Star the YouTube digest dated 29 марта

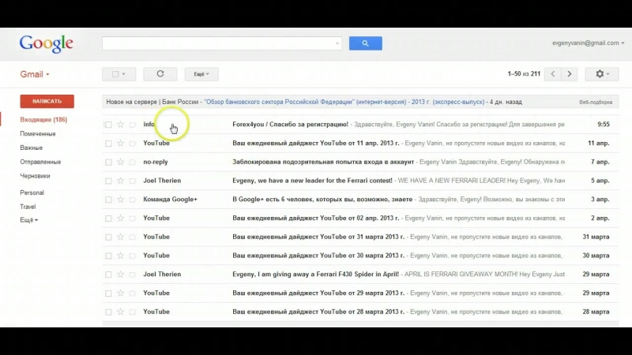[x=121, y=293]
